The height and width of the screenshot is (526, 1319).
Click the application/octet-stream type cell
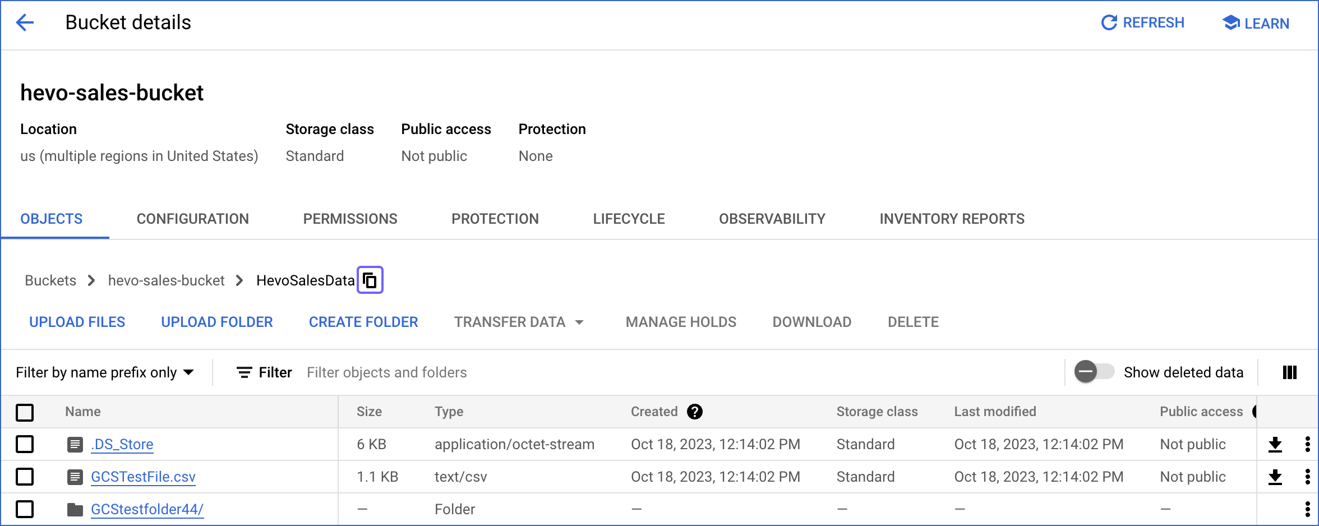click(514, 444)
